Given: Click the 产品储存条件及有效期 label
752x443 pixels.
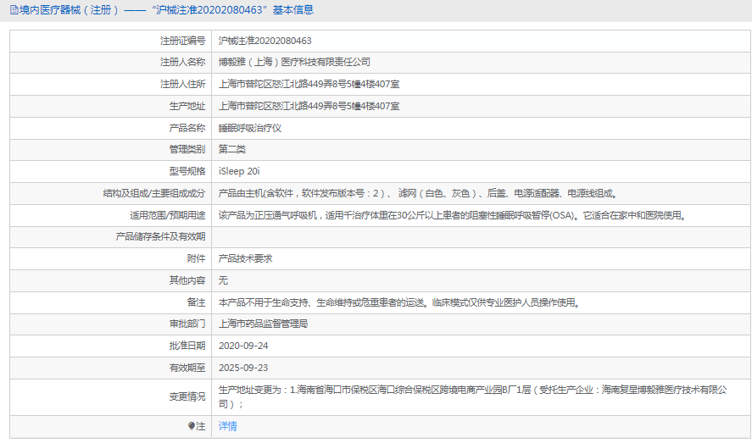Looking at the screenshot, I should click(x=160, y=236).
